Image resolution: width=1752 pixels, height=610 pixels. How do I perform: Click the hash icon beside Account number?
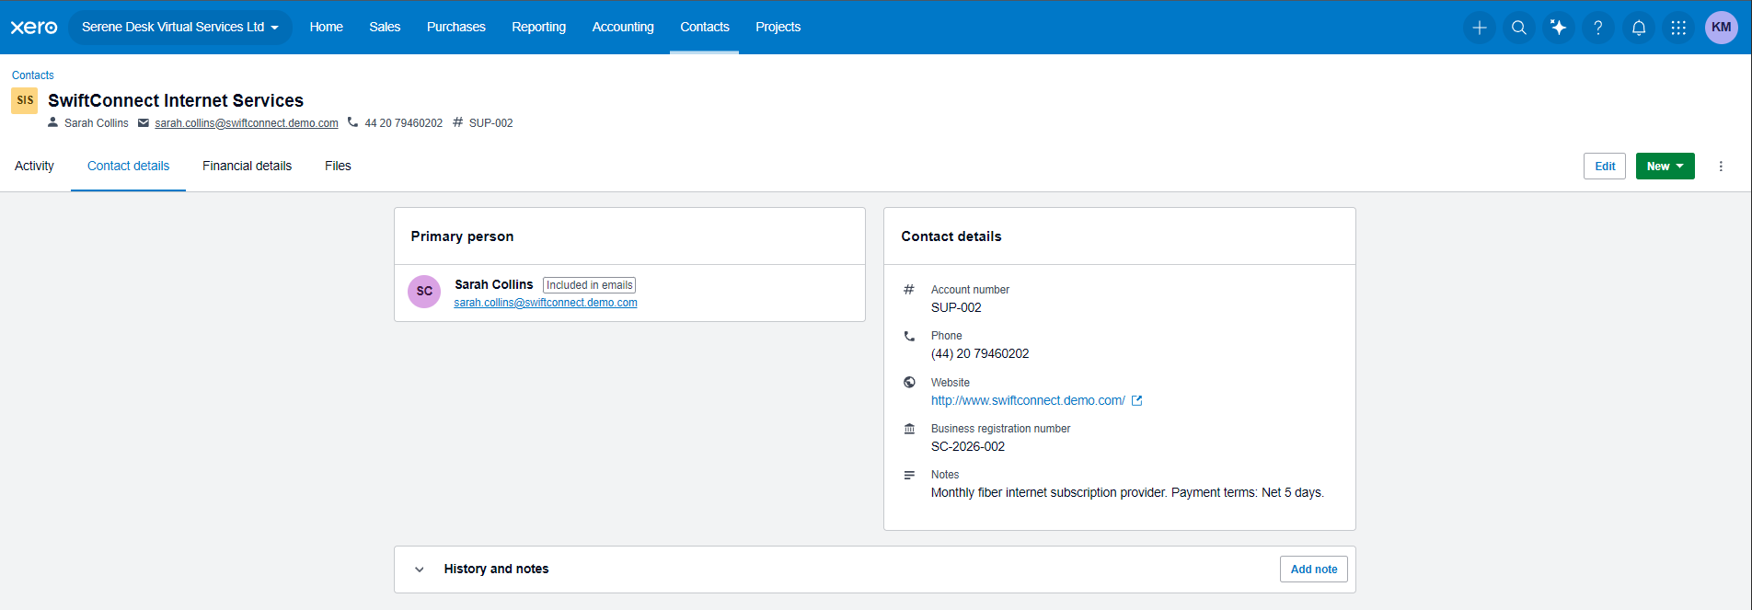[x=909, y=289]
